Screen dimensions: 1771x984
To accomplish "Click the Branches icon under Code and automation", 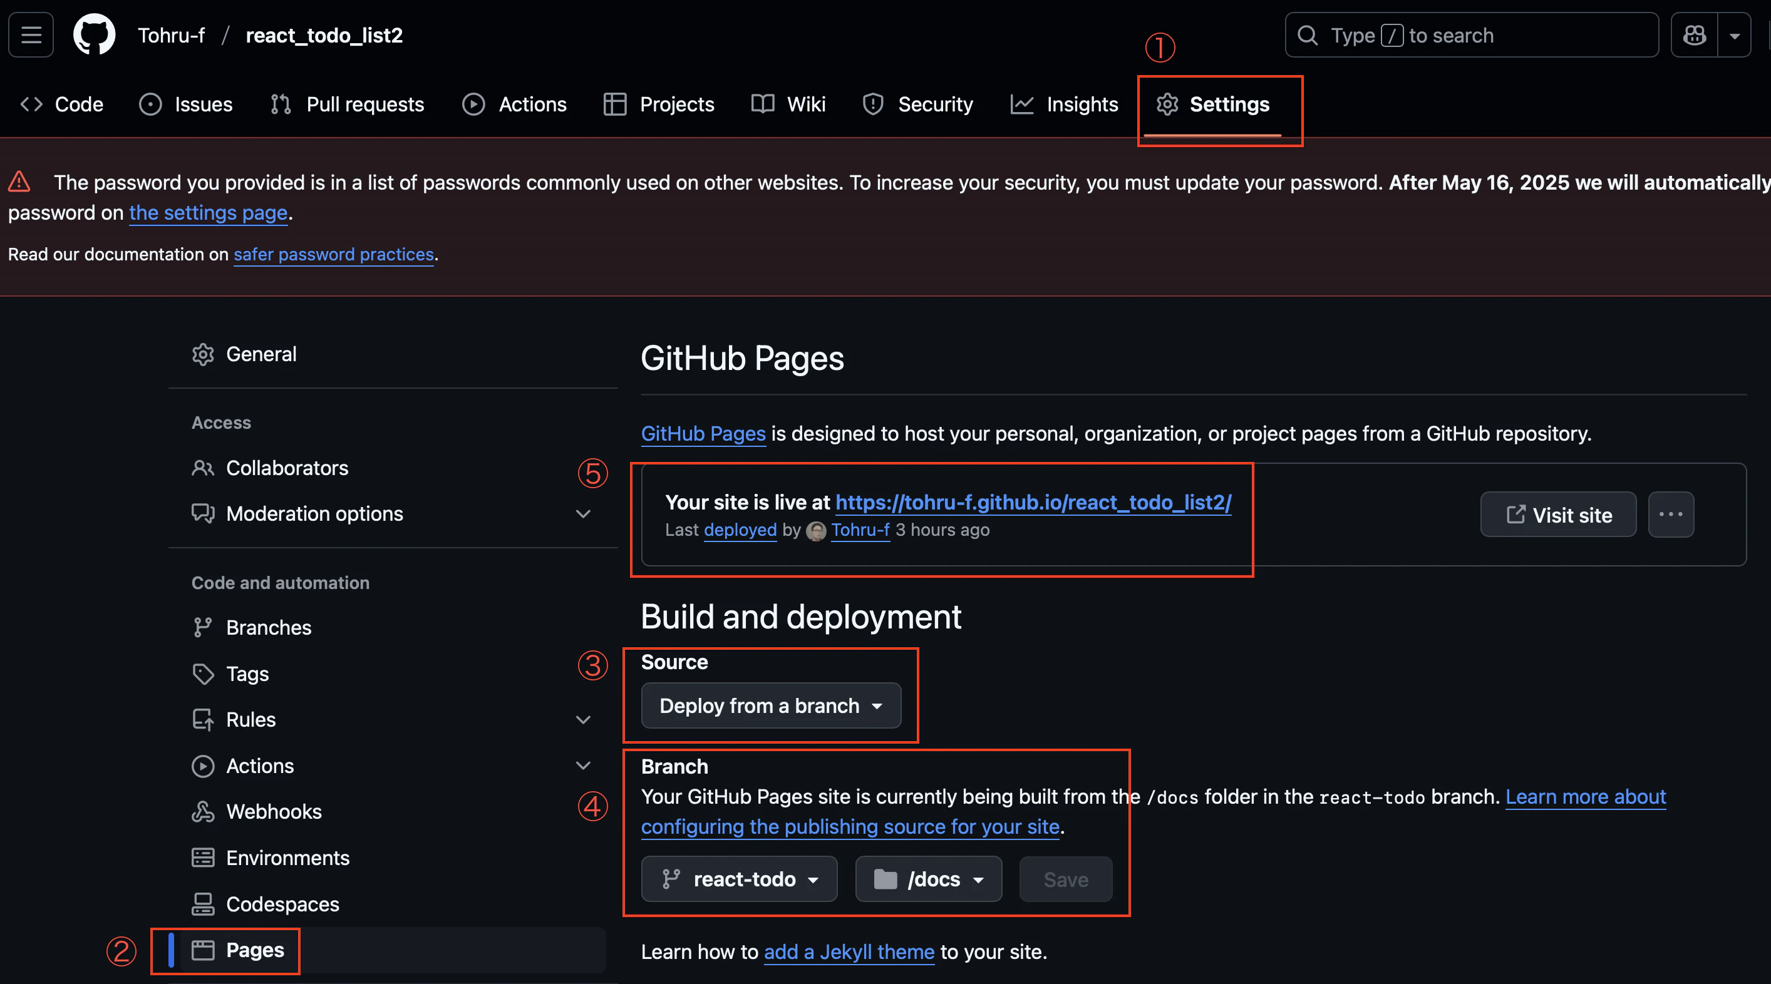I will 204,627.
